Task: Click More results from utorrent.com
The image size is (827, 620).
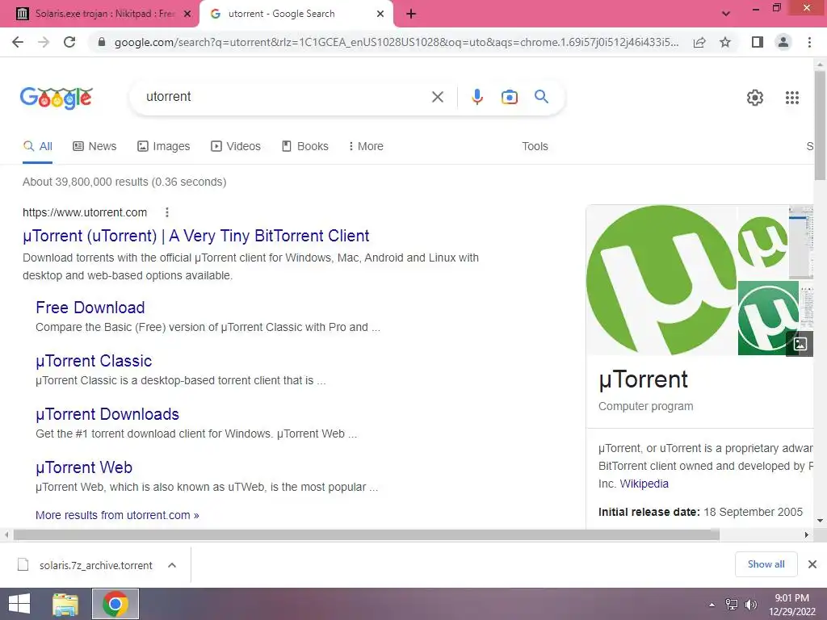Action: pos(117,515)
